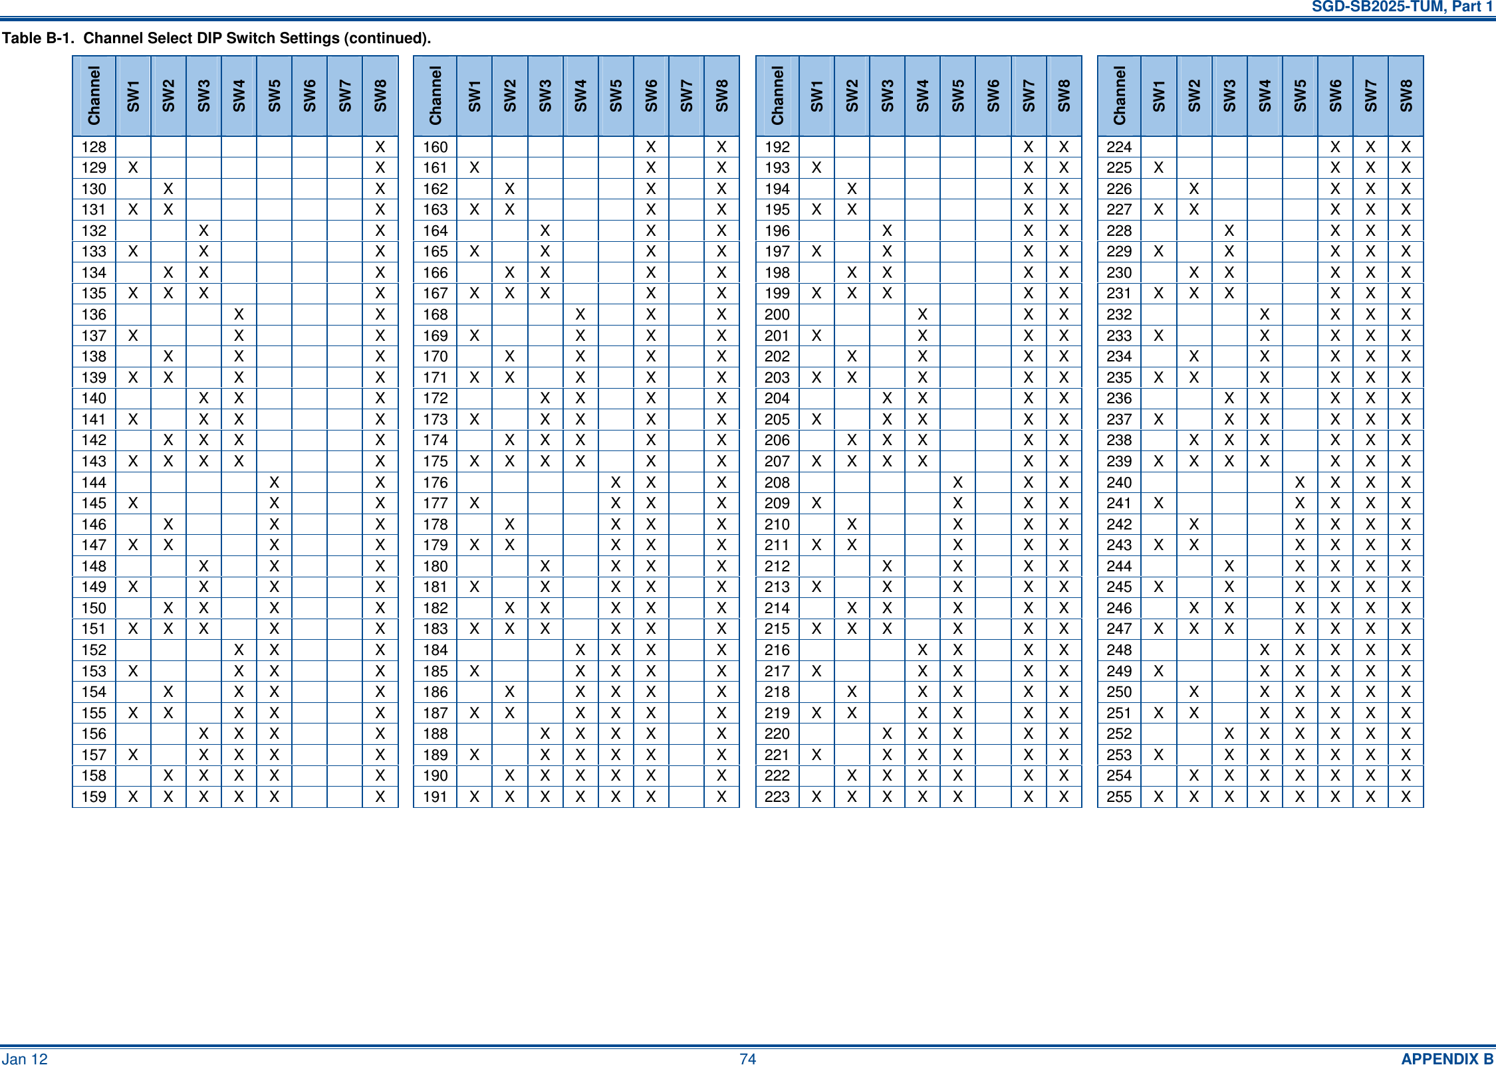Click the 'Channel' header of the 160-191 table
This screenshot has width=1496, height=1065.
click(x=436, y=96)
